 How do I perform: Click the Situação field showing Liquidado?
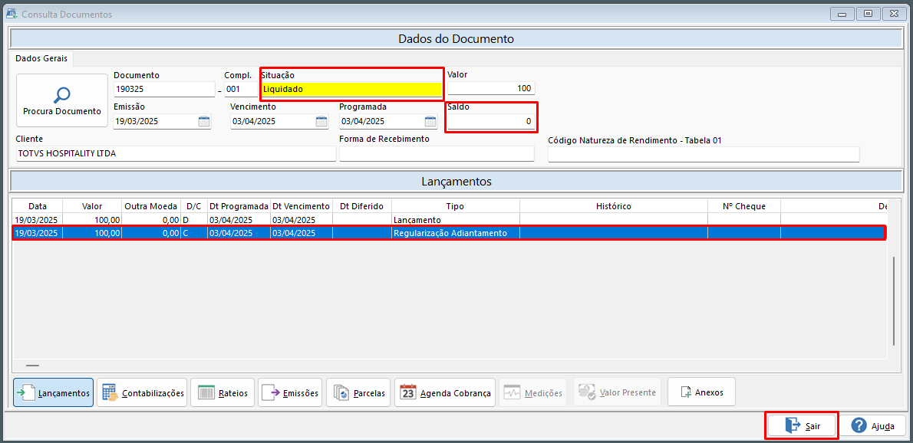point(351,90)
